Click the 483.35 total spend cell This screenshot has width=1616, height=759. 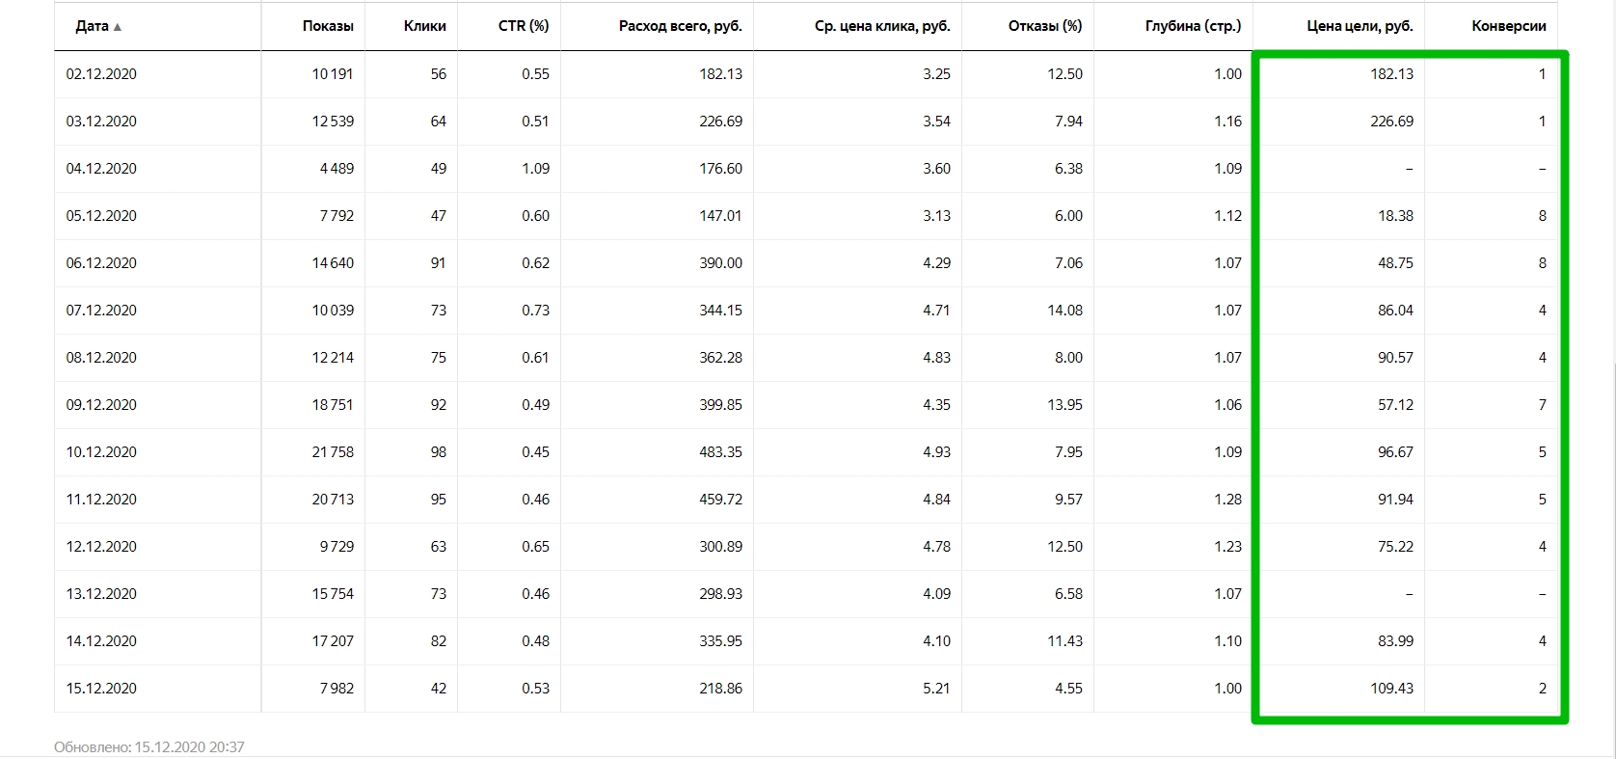pyautogui.click(x=720, y=452)
